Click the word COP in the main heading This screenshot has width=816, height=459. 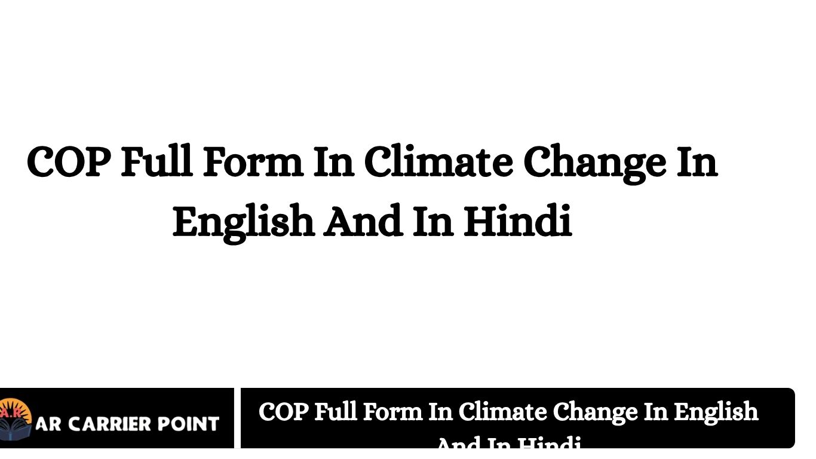click(x=69, y=163)
